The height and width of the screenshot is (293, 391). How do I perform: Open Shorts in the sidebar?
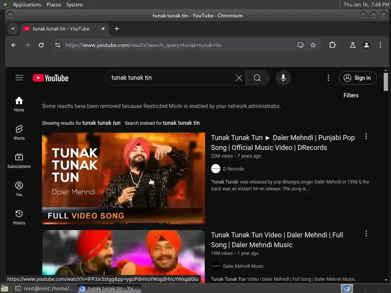coord(19,132)
